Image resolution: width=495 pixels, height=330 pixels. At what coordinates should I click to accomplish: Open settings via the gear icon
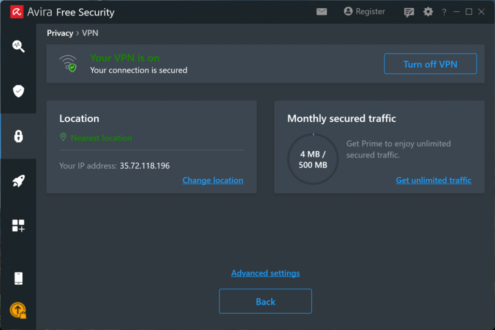click(x=428, y=12)
